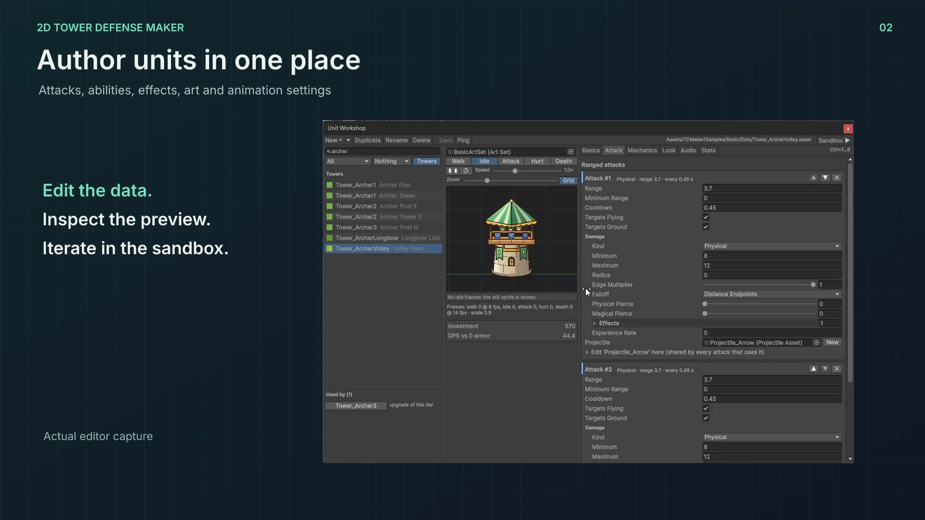Screen dimensions: 925x520
Task: Open the object picker for Projectile_Arrow
Action: click(817, 343)
